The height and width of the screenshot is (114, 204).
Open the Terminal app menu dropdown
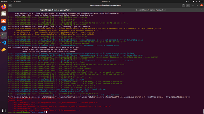(x=16, y=1)
